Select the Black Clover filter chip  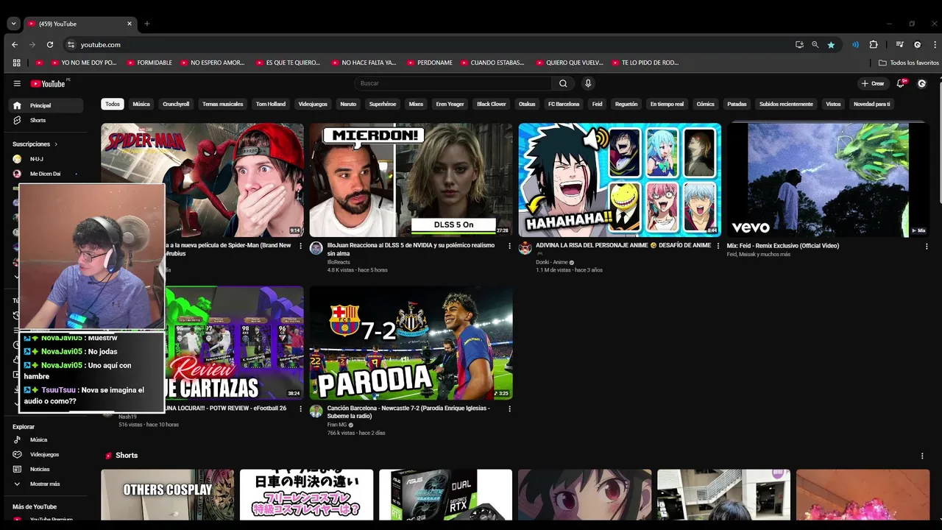[x=492, y=104]
